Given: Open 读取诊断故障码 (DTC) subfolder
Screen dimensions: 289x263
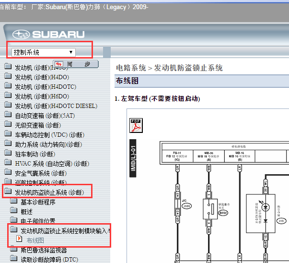Looking at the screenshot, I should [x=49, y=260].
